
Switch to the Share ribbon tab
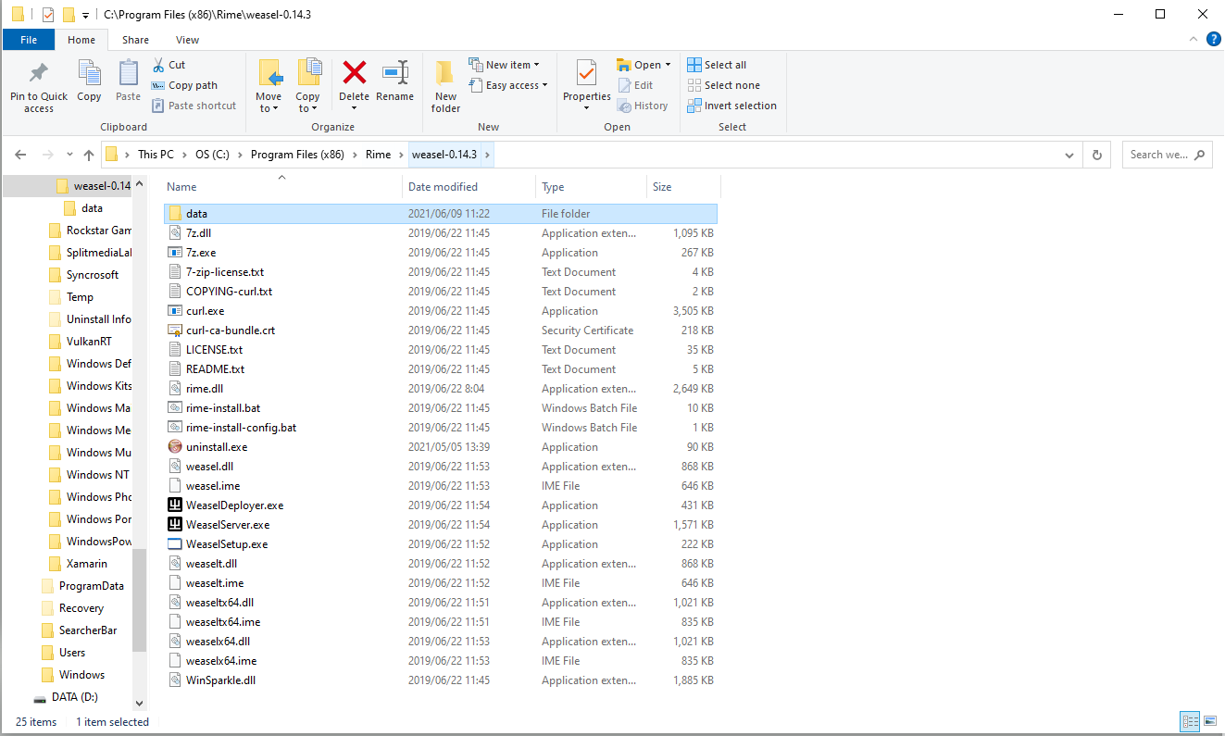pyautogui.click(x=135, y=40)
